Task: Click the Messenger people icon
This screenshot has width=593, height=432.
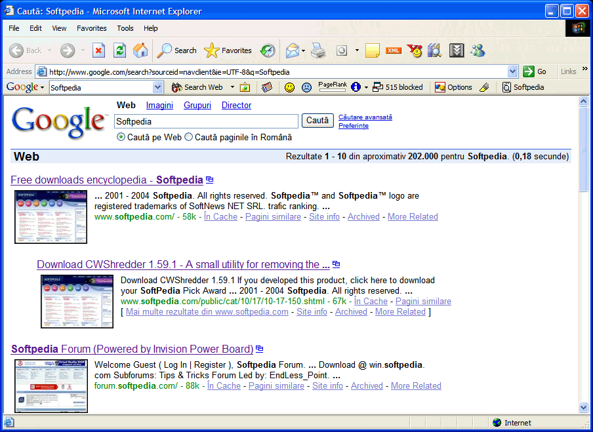Action: (478, 50)
